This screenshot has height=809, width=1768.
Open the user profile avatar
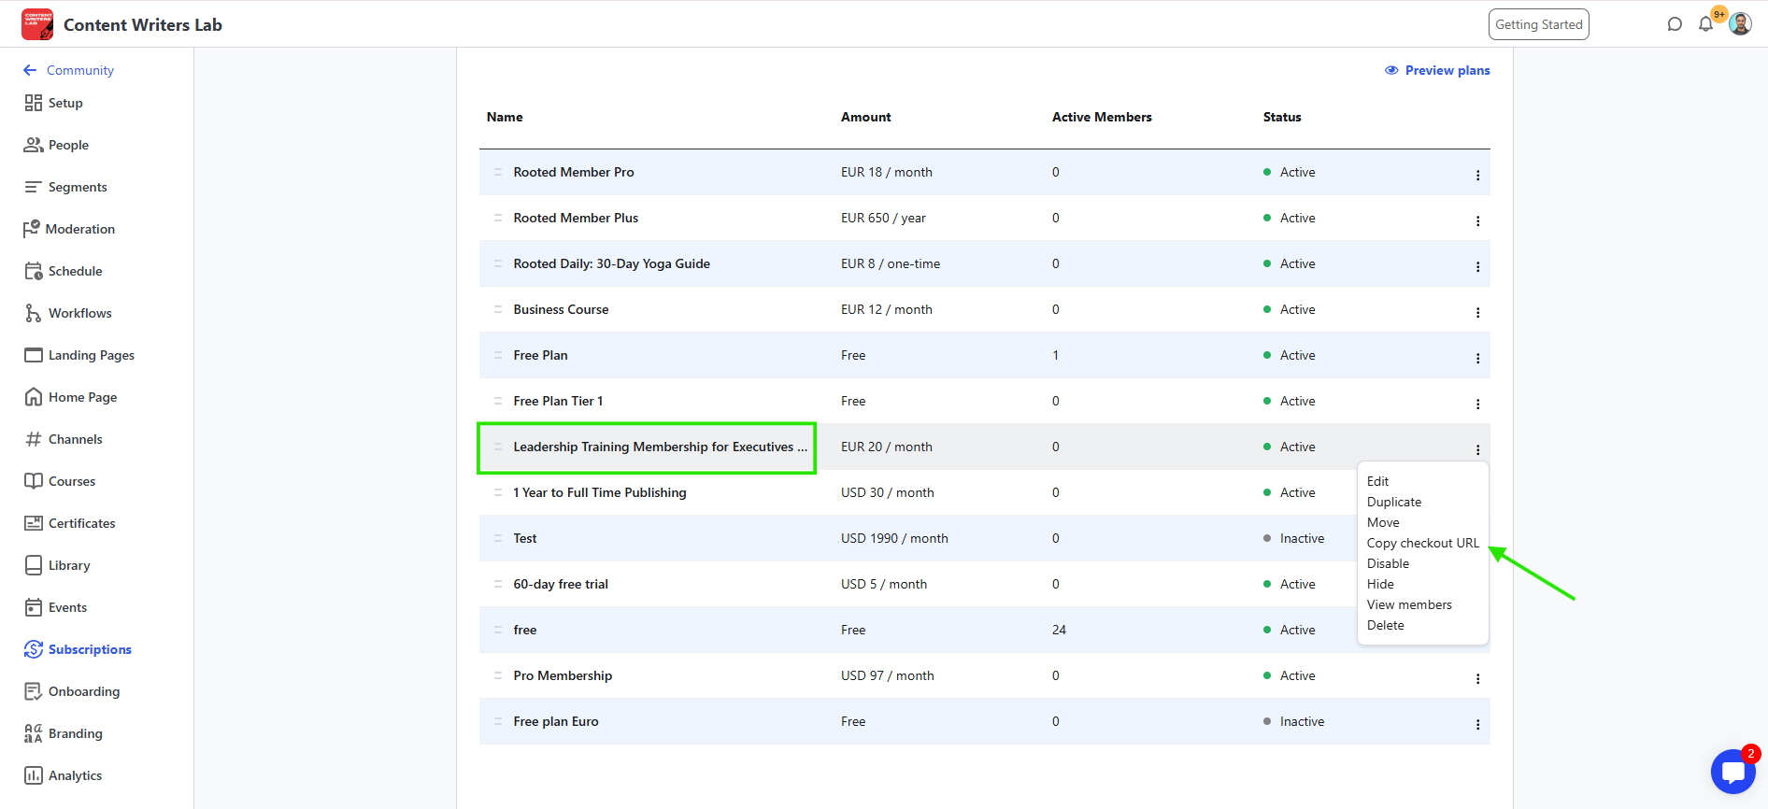[1740, 24]
